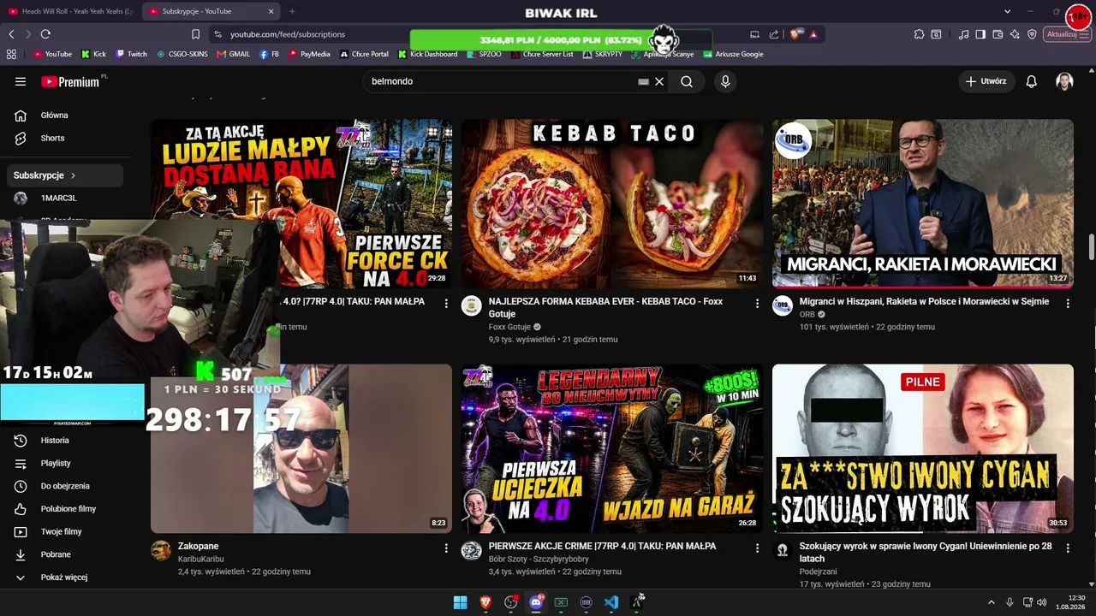The image size is (1096, 616).
Task: Bookmark this page with the bookmark icon
Action: (195, 34)
